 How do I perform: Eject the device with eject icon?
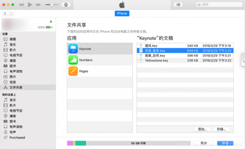pos(51,22)
